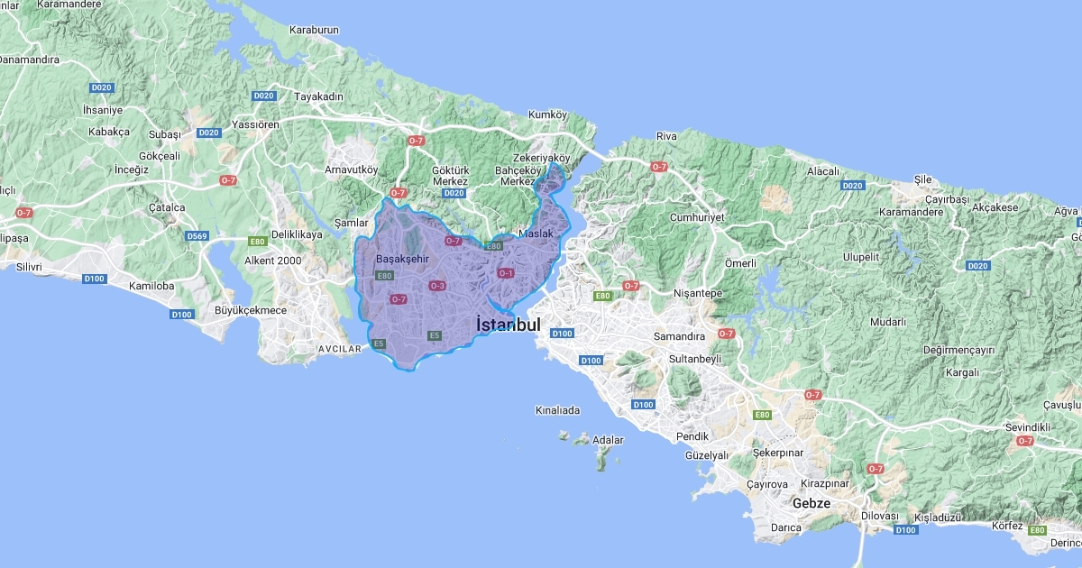
Task: Select the Çayırova label
Action: coord(766,483)
